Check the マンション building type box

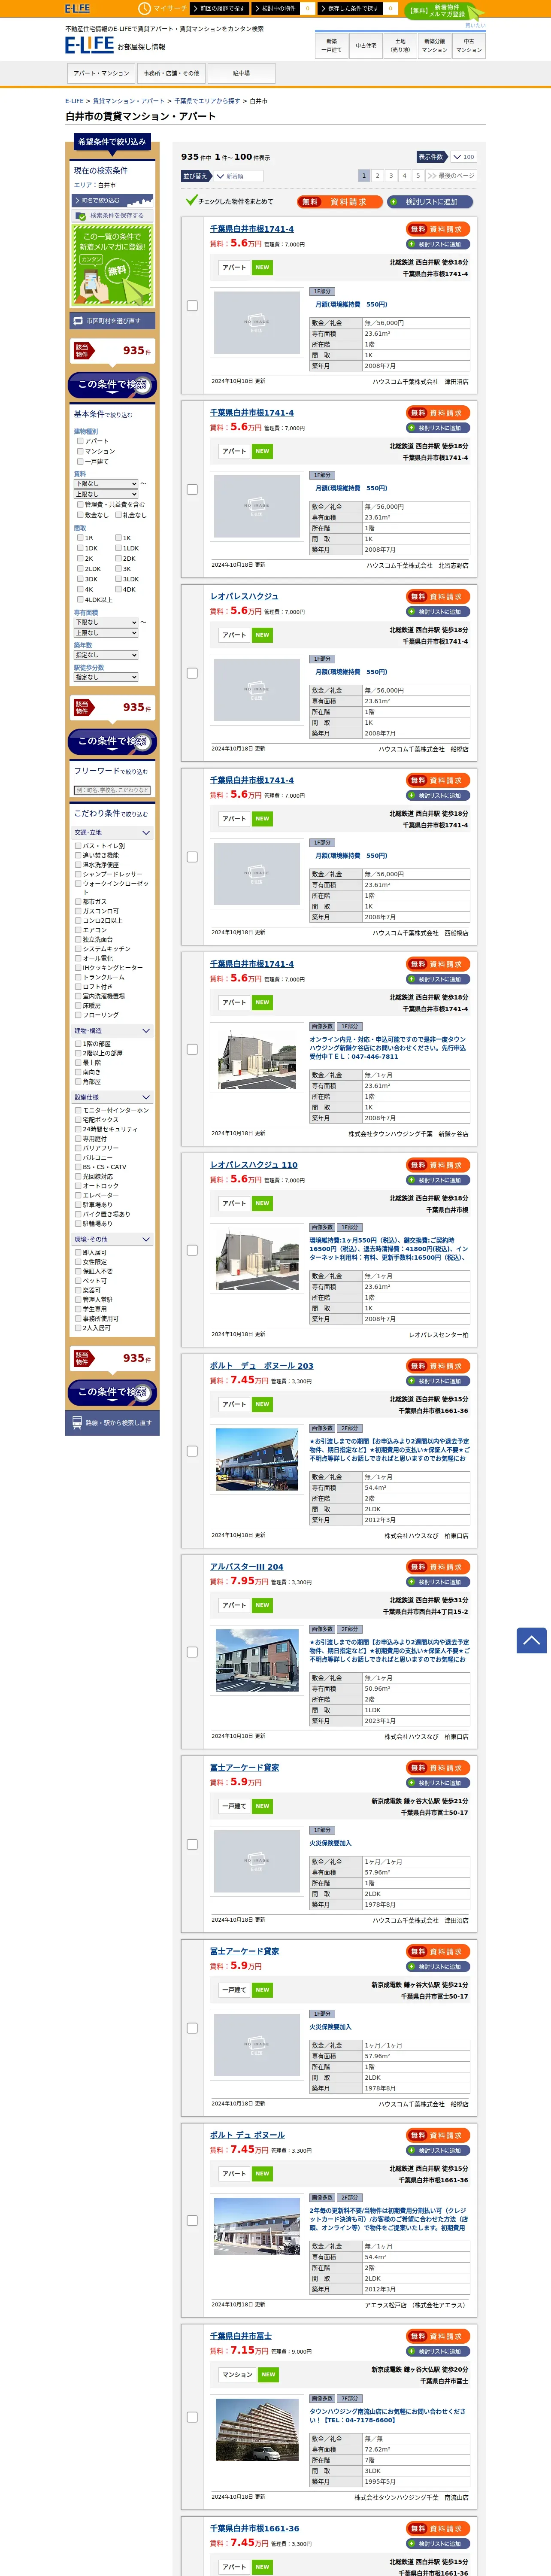pos(80,450)
